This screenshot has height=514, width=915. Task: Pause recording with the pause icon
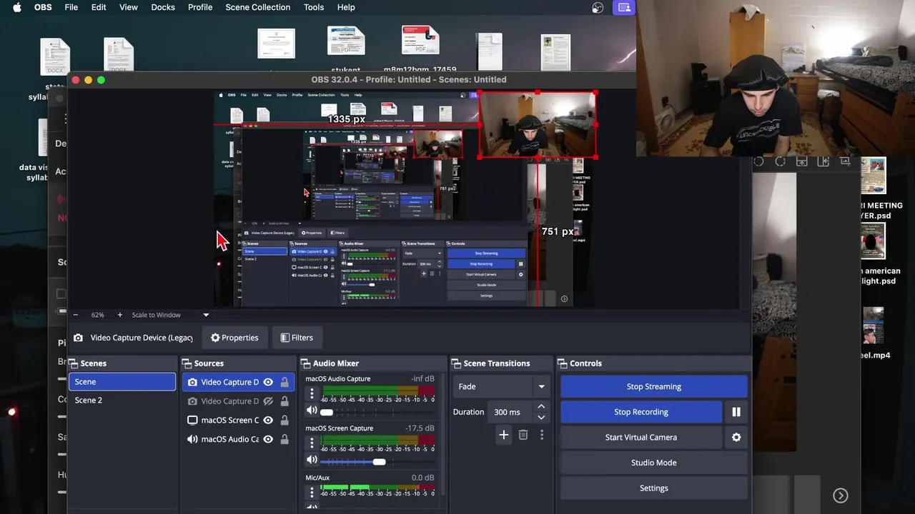pyautogui.click(x=736, y=412)
